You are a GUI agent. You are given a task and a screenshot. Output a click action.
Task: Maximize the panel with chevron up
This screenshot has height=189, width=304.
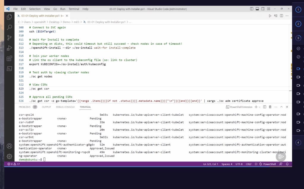click(x=281, y=107)
